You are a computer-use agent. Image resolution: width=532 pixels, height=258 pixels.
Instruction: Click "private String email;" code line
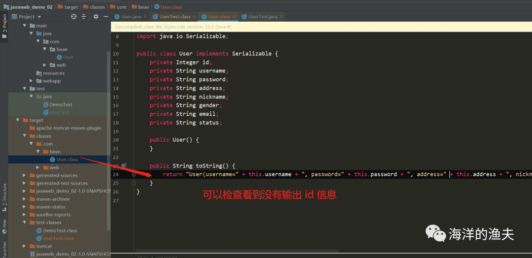point(184,114)
